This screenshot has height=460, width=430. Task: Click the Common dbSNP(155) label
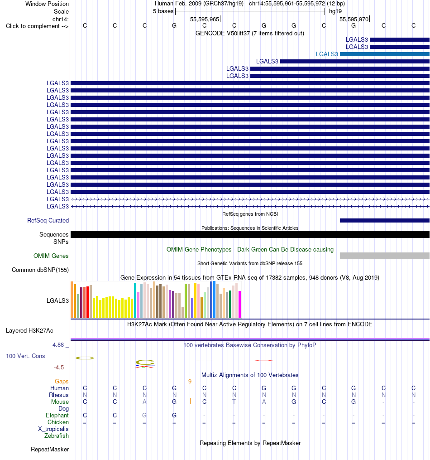click(40, 270)
